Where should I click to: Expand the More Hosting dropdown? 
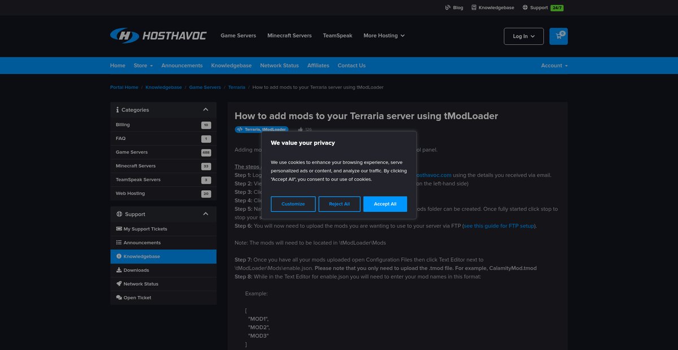pos(384,36)
